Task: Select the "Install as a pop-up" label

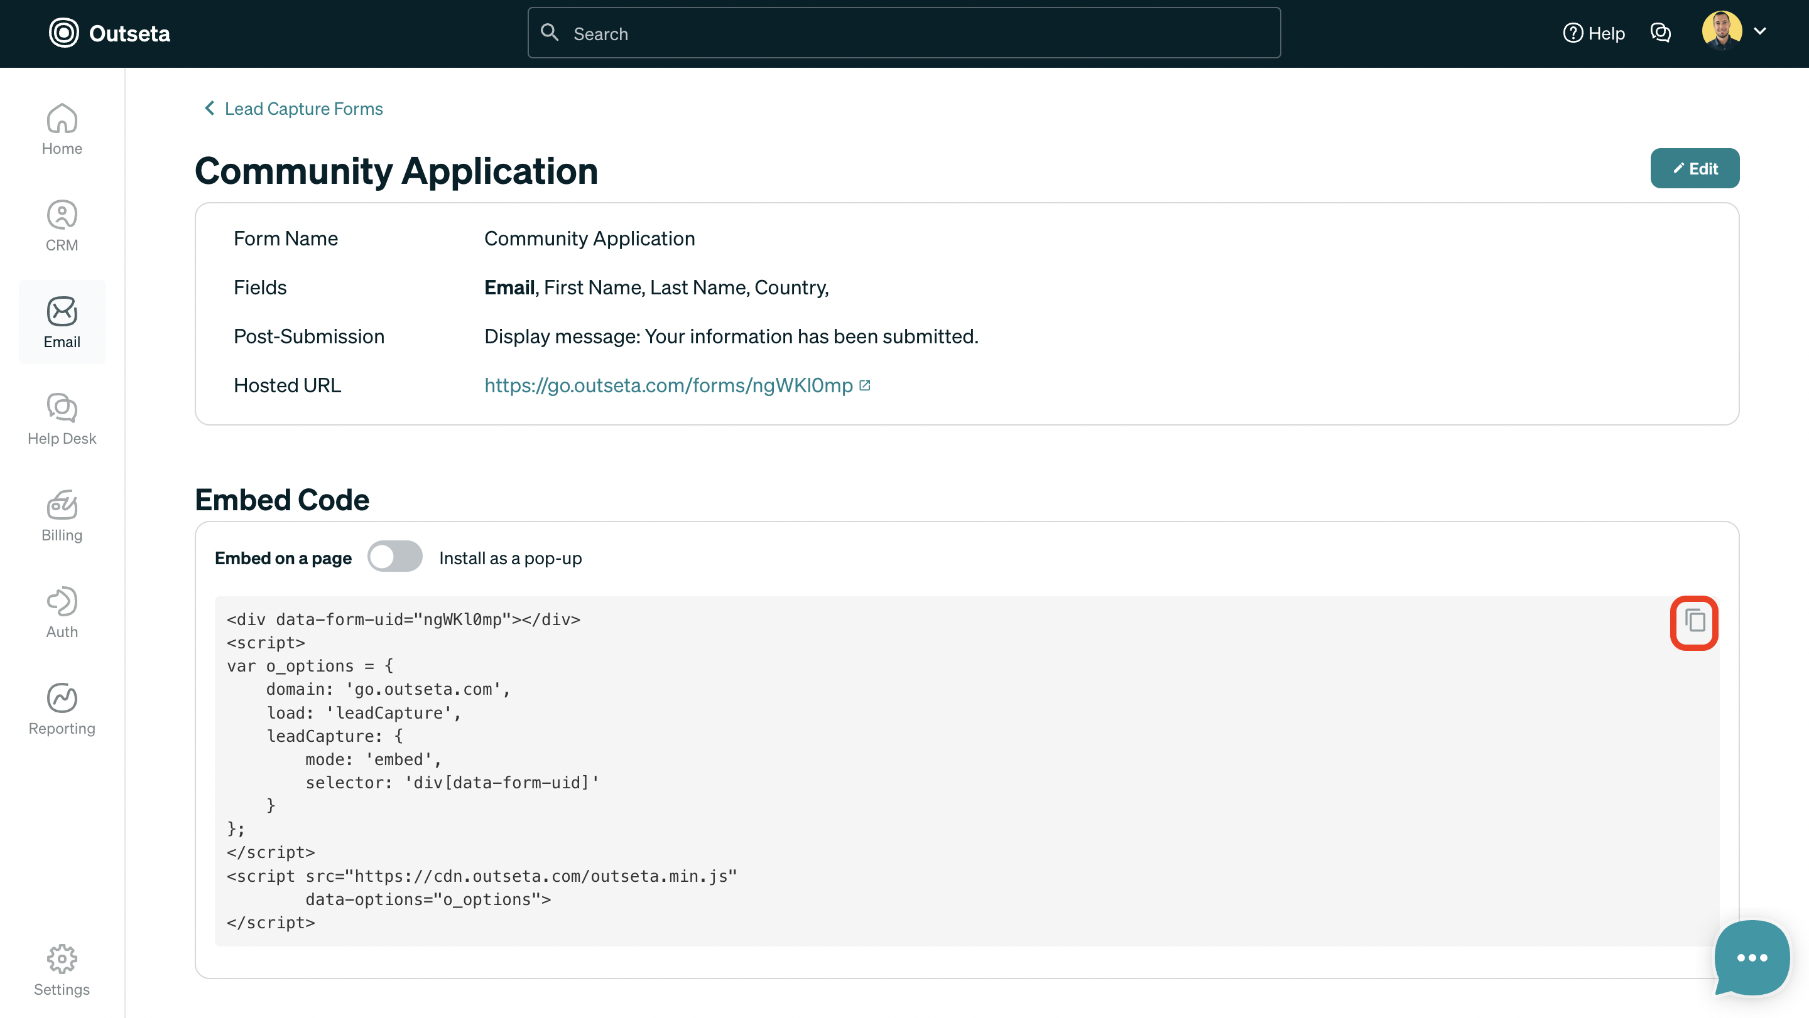Action: pyautogui.click(x=510, y=559)
